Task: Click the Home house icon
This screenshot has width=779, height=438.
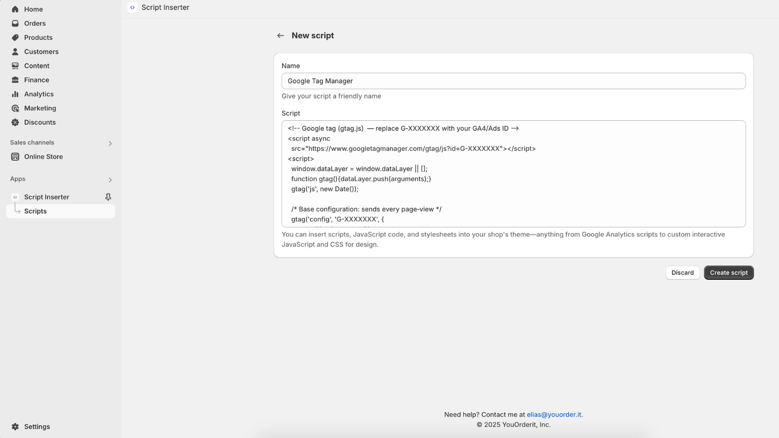Action: [15, 9]
